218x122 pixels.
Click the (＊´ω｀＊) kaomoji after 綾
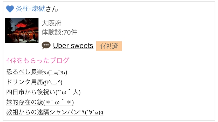tap(59, 102)
